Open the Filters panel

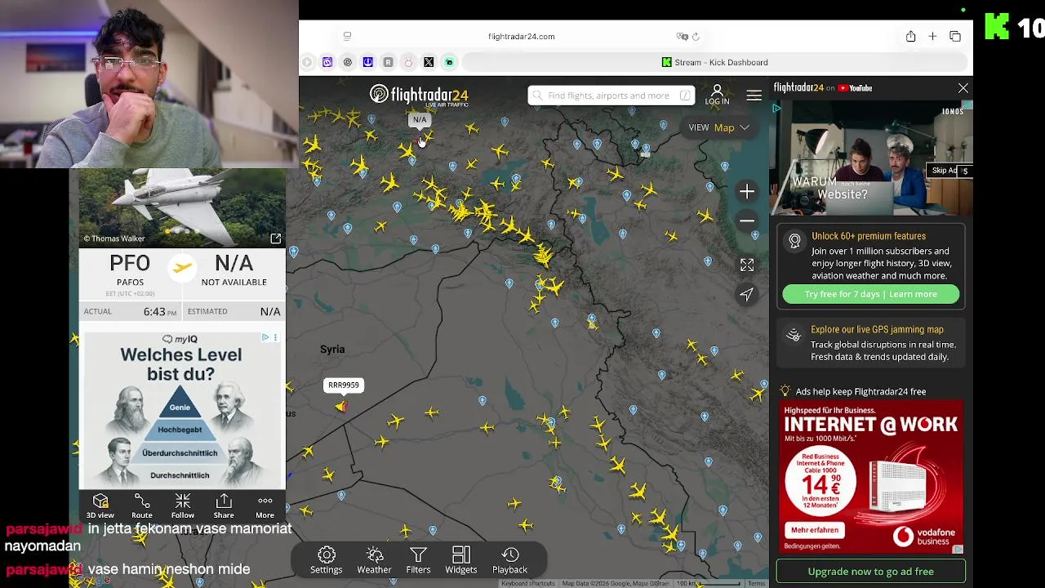(x=418, y=560)
